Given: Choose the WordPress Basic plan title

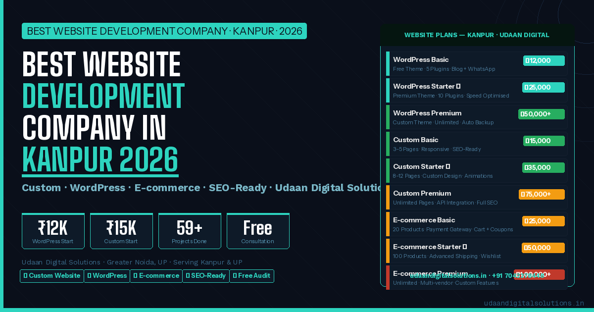Looking at the screenshot, I should point(421,60).
